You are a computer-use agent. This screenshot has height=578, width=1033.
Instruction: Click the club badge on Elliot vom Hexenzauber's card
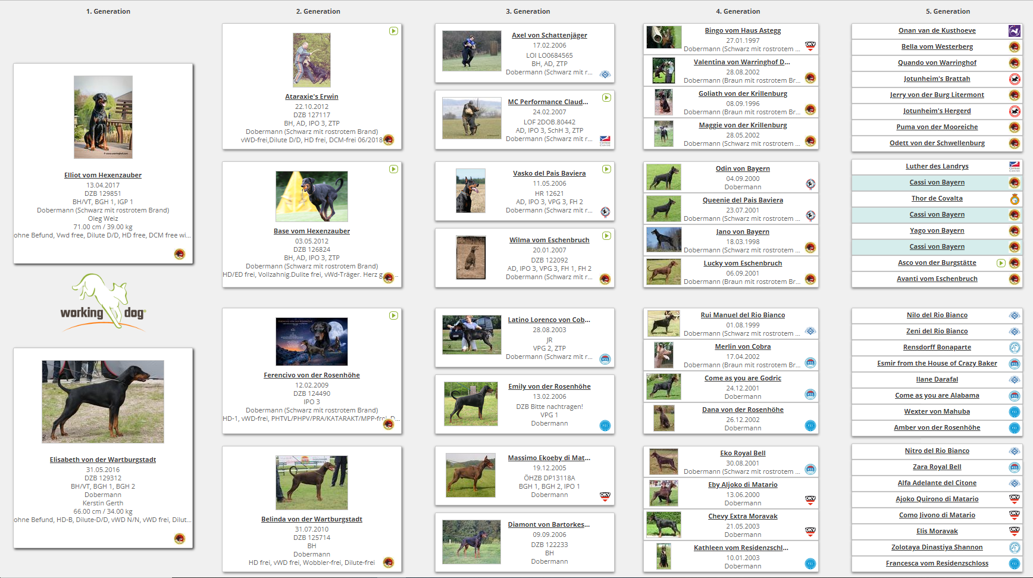(179, 254)
